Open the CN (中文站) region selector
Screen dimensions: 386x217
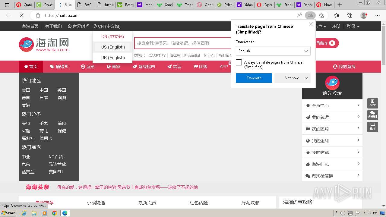(107, 26)
